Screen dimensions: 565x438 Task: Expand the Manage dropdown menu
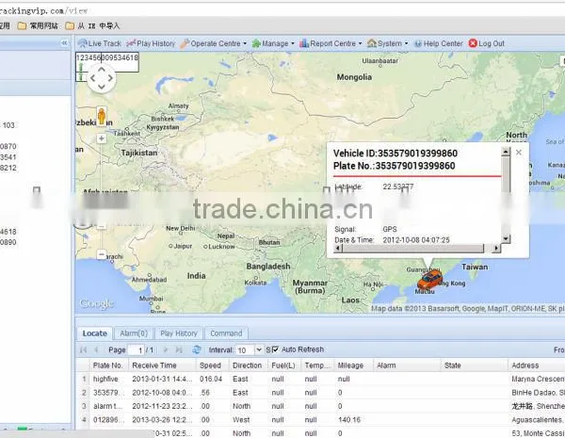273,43
